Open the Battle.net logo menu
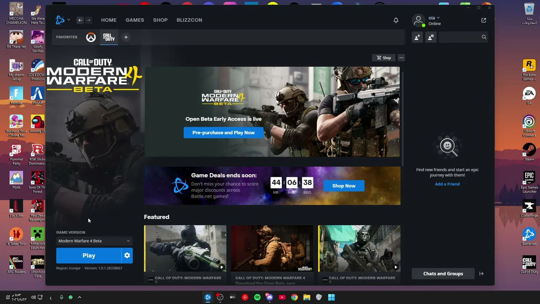This screenshot has width=540, height=304. (x=62, y=20)
